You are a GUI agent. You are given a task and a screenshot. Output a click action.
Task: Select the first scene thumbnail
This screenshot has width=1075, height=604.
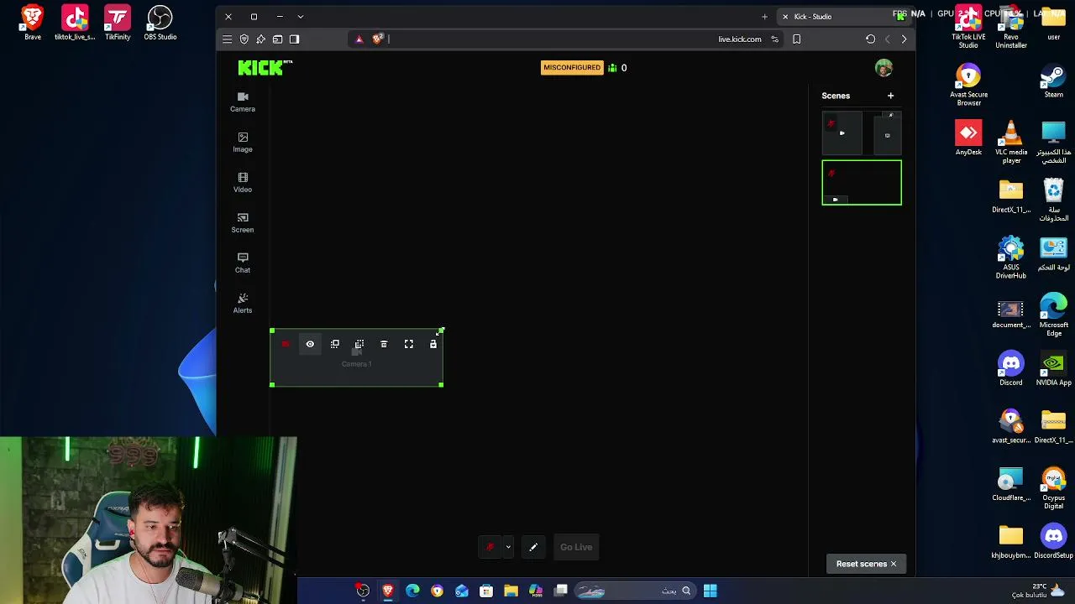pos(862,133)
